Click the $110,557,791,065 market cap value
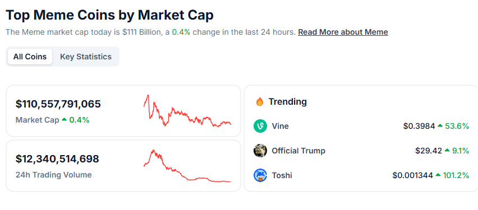 pos(58,104)
